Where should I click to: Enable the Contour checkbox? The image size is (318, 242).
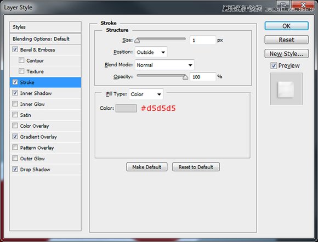tap(21, 60)
